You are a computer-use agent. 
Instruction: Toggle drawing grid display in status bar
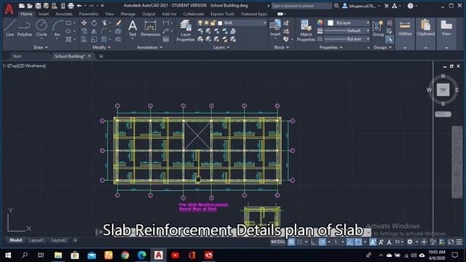[291, 242]
